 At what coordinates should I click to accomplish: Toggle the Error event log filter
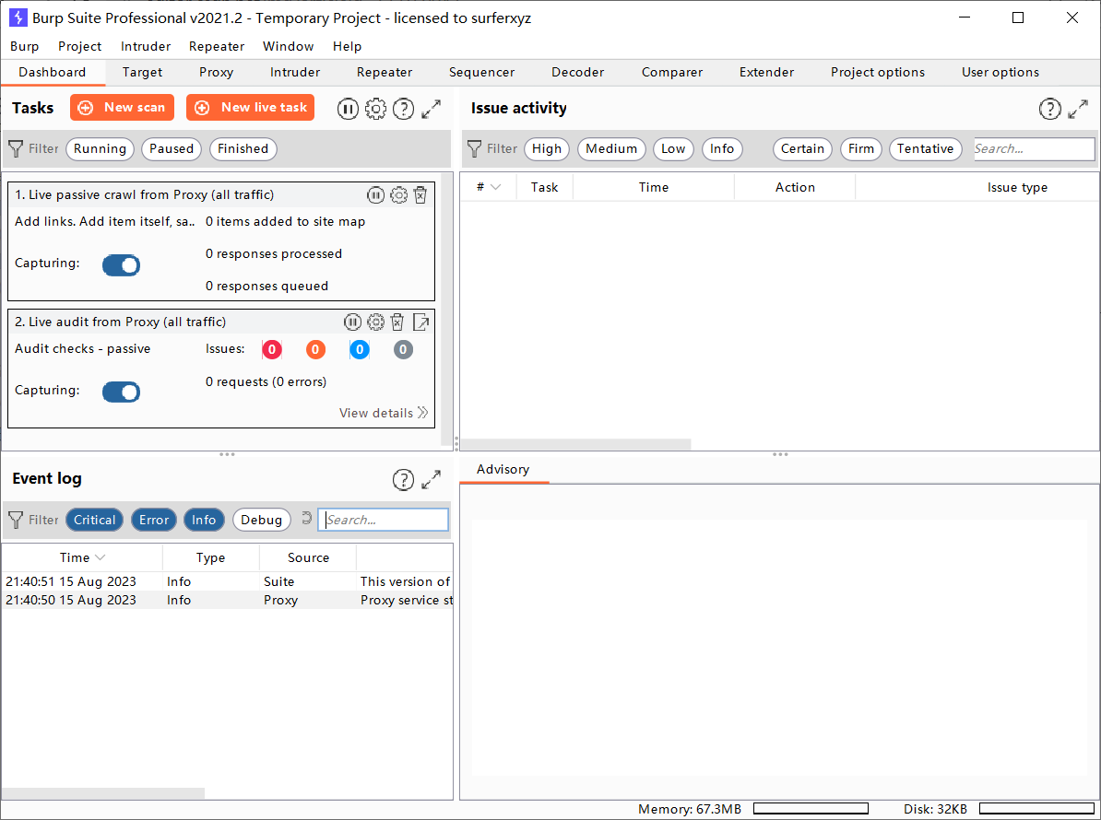(x=154, y=520)
